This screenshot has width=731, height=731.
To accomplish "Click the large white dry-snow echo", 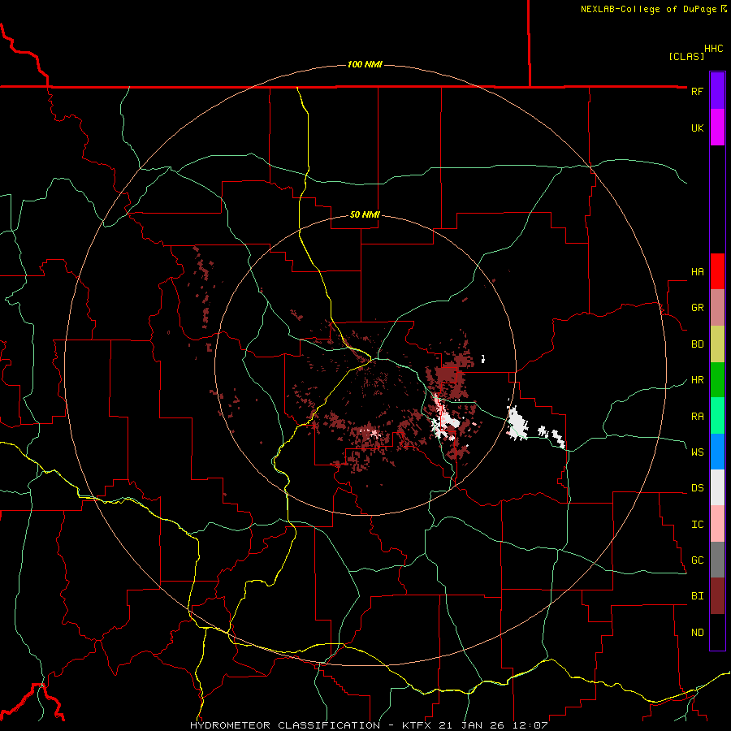I will tap(517, 423).
